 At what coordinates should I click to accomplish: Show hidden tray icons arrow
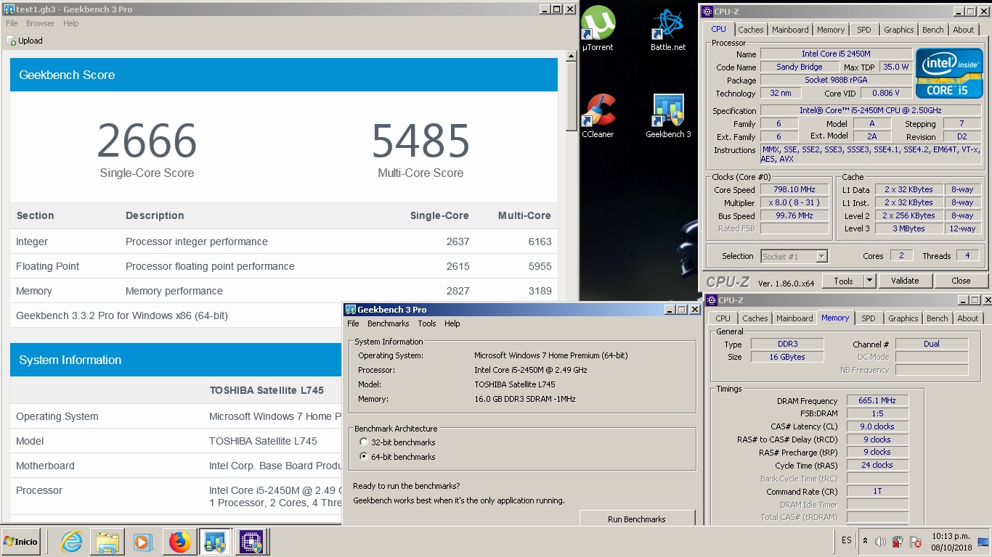[865, 541]
